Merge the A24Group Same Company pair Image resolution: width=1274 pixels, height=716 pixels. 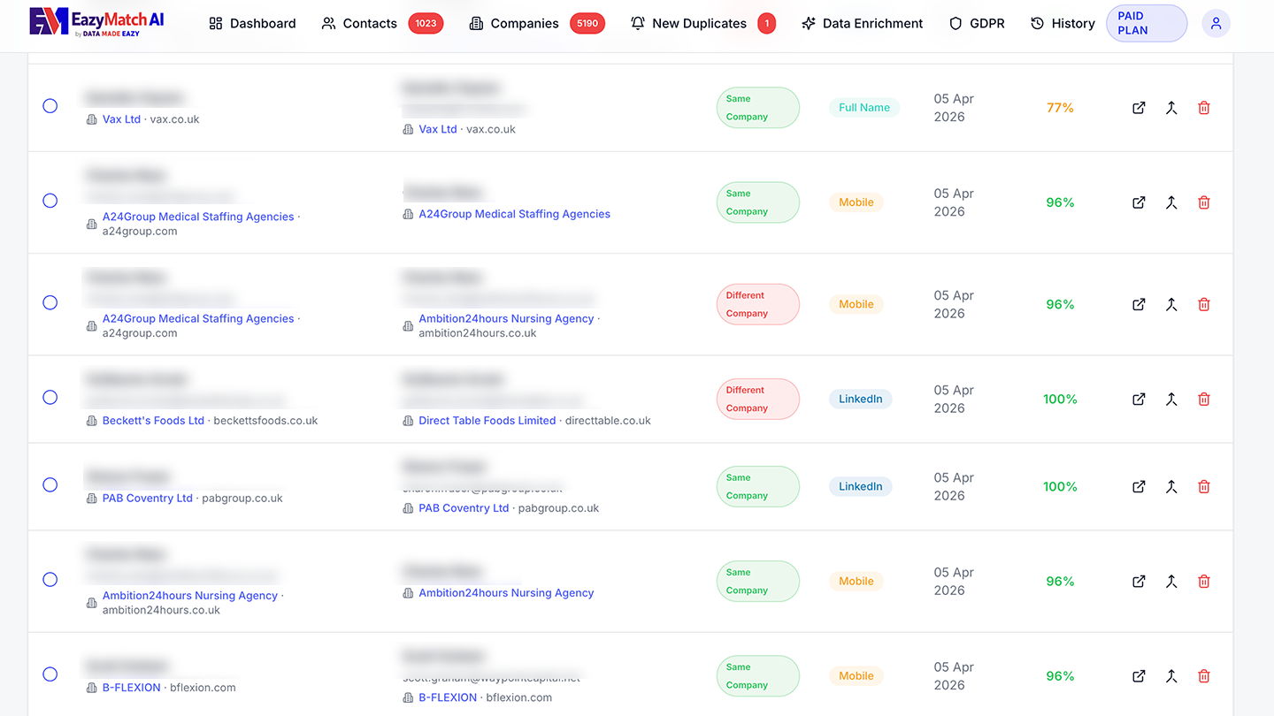point(1171,202)
